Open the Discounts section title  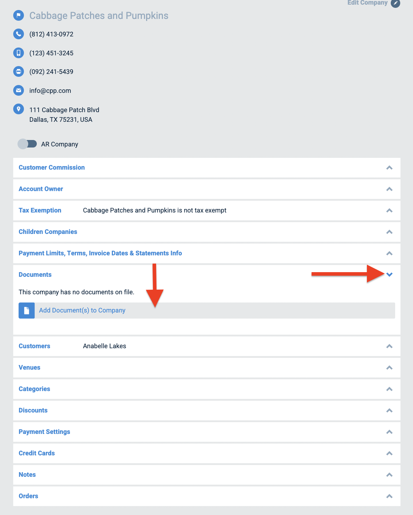pyautogui.click(x=33, y=410)
